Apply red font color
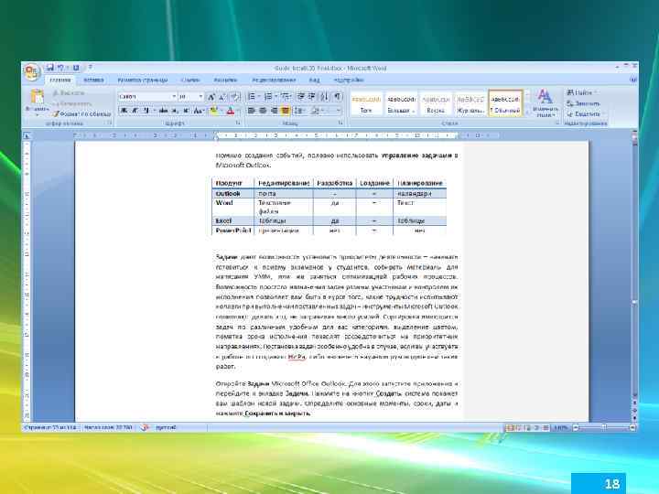The image size is (659, 494). point(230,111)
